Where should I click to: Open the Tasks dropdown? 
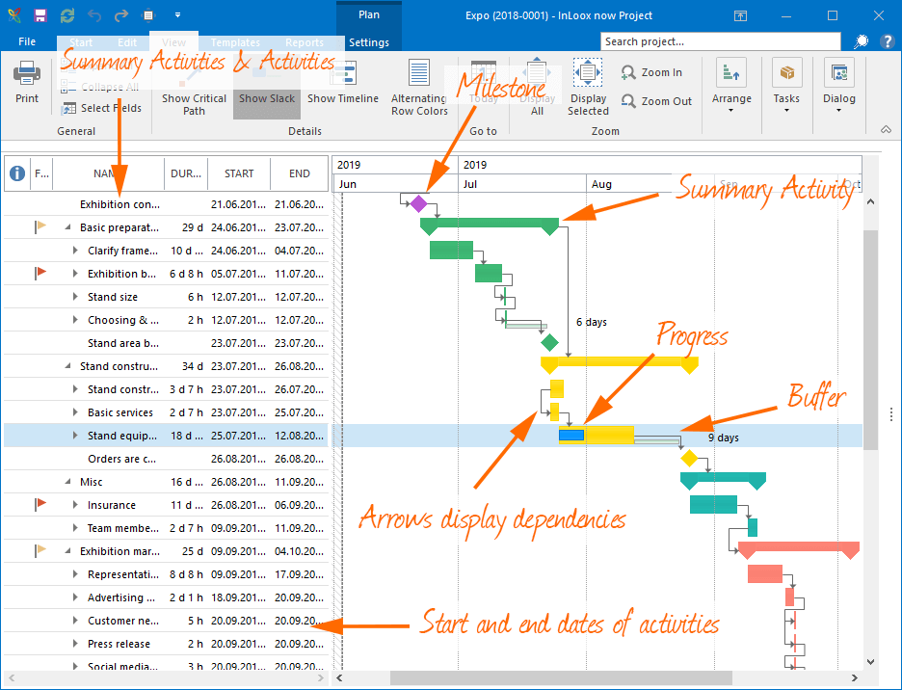click(x=786, y=87)
